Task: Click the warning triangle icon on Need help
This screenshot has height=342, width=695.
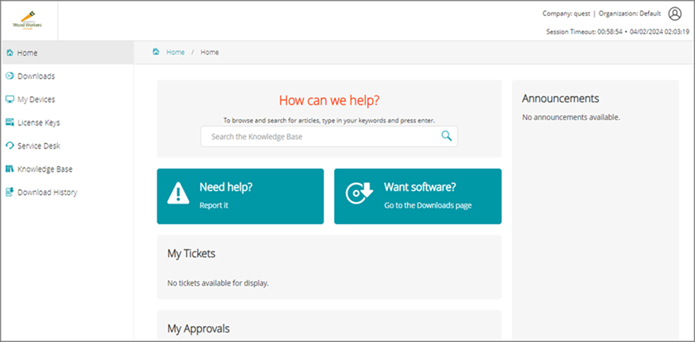Action: pyautogui.click(x=178, y=195)
